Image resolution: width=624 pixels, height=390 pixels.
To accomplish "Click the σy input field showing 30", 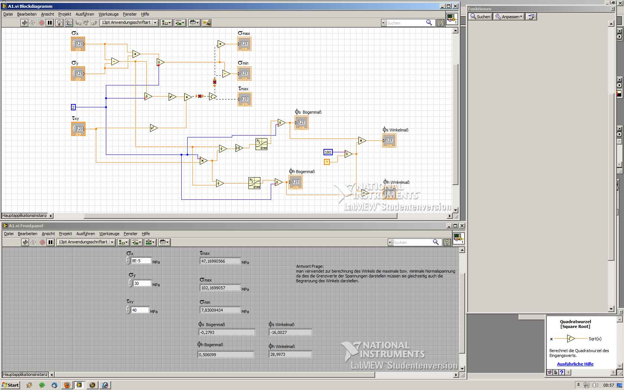I will click(x=142, y=283).
